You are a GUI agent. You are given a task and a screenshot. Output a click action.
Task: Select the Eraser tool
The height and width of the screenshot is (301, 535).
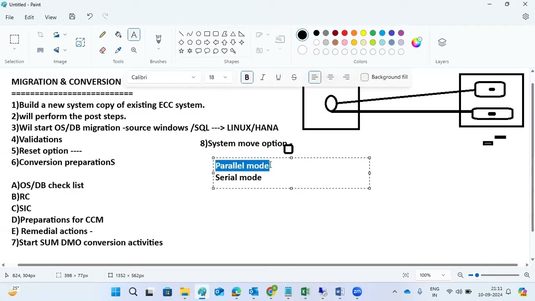[102, 50]
